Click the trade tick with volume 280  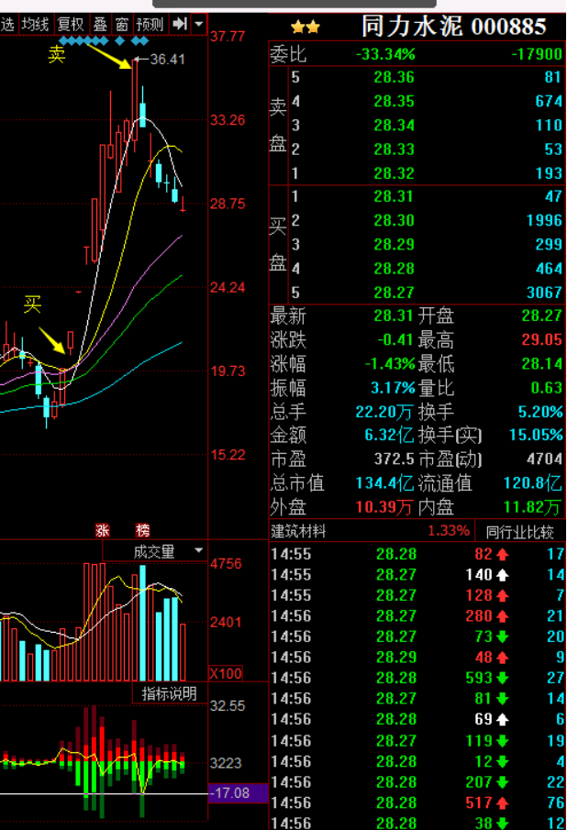pos(417,615)
